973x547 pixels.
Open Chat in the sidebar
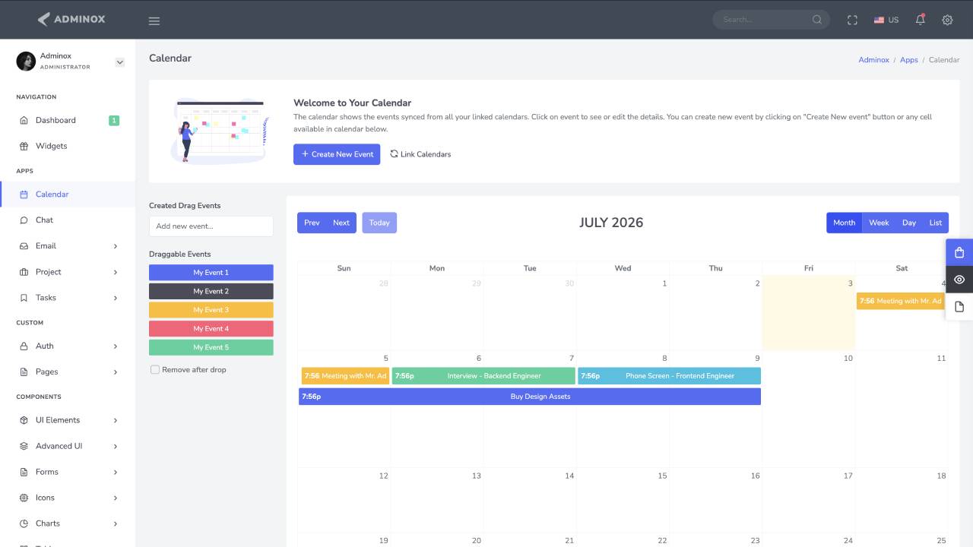pyautogui.click(x=68, y=220)
